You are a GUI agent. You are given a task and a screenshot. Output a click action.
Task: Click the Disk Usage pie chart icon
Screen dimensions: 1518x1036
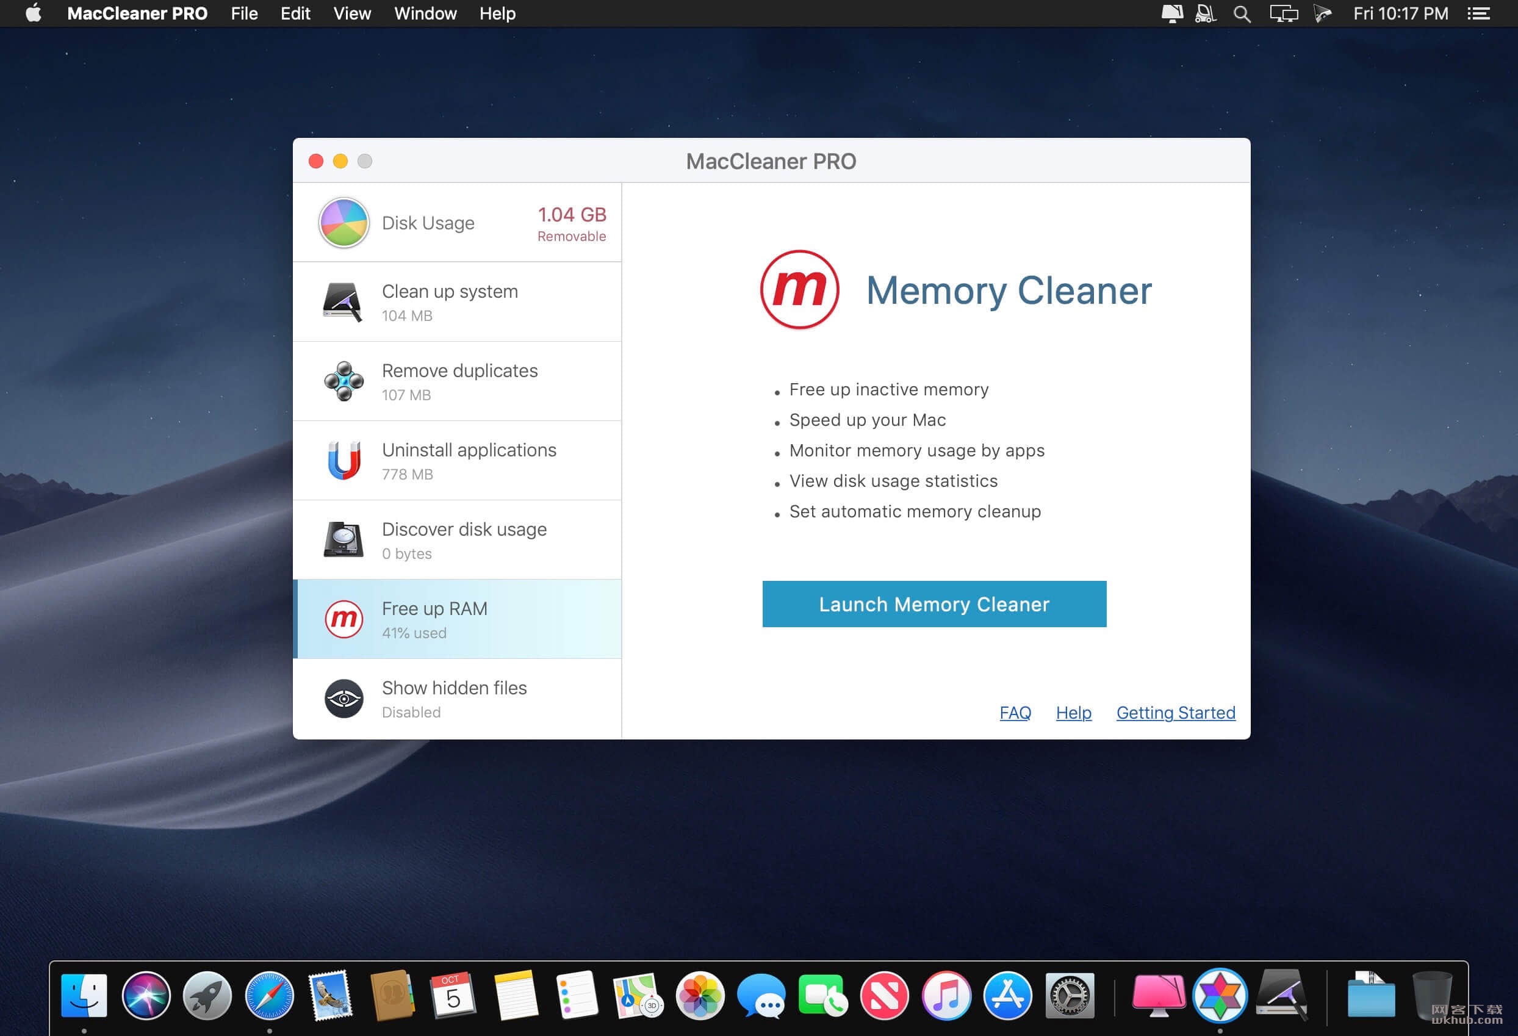pos(344,223)
